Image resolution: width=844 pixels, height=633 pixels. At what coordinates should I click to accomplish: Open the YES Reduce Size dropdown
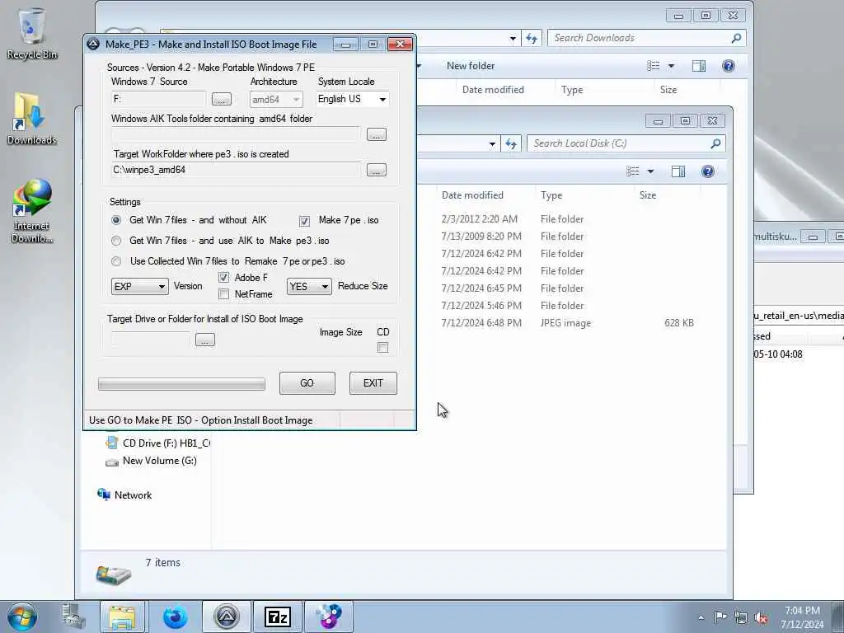[x=308, y=286]
